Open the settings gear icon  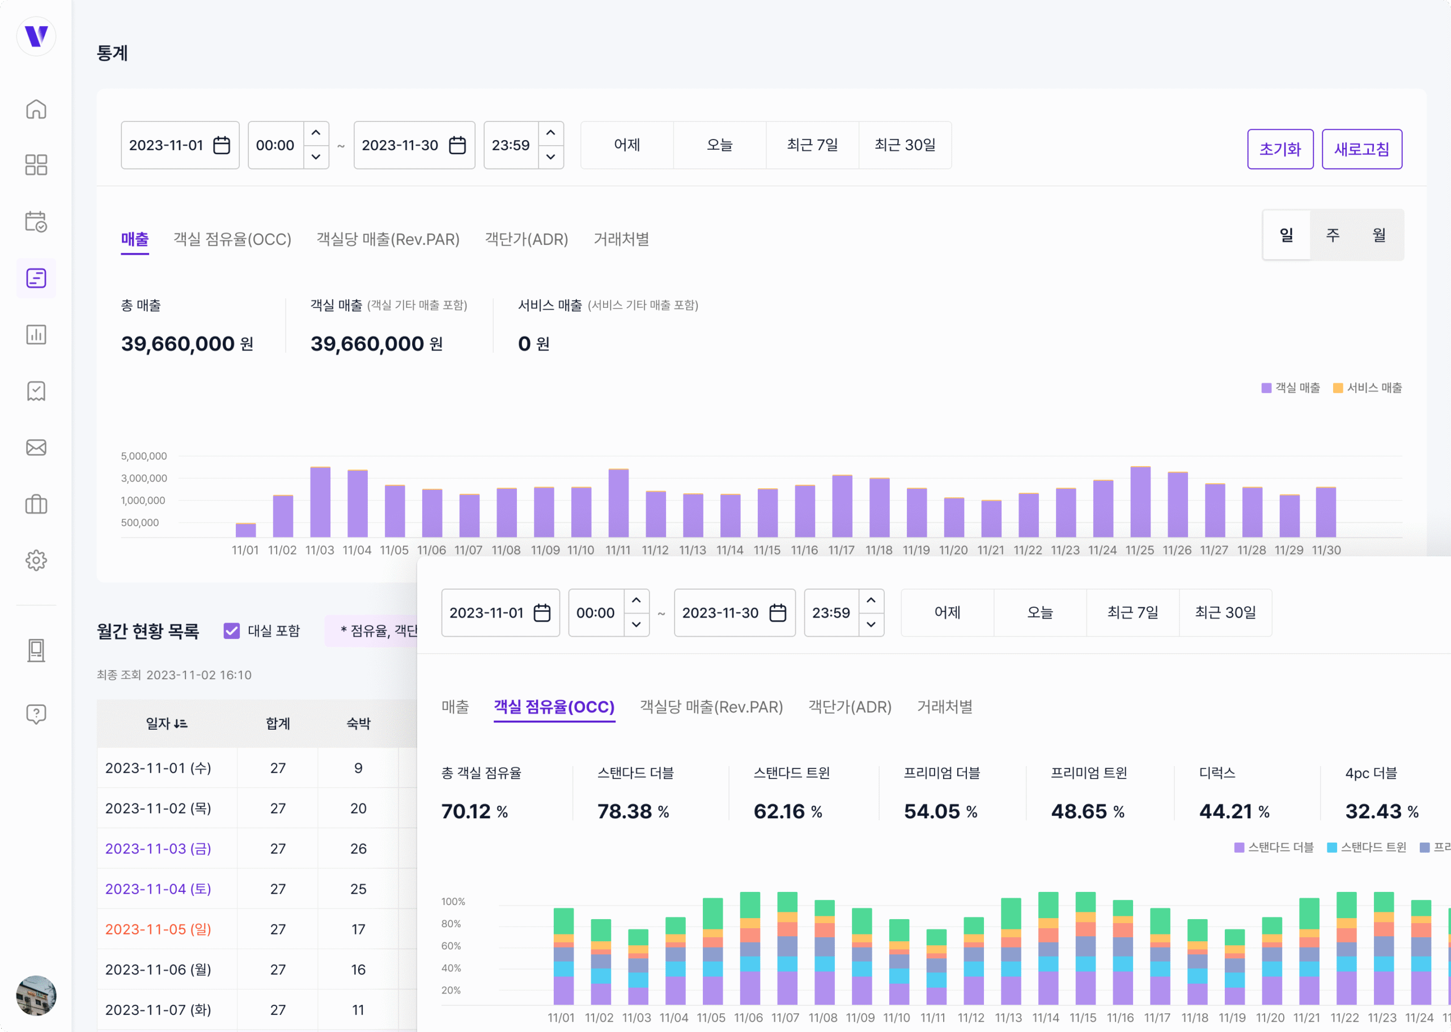coord(36,560)
